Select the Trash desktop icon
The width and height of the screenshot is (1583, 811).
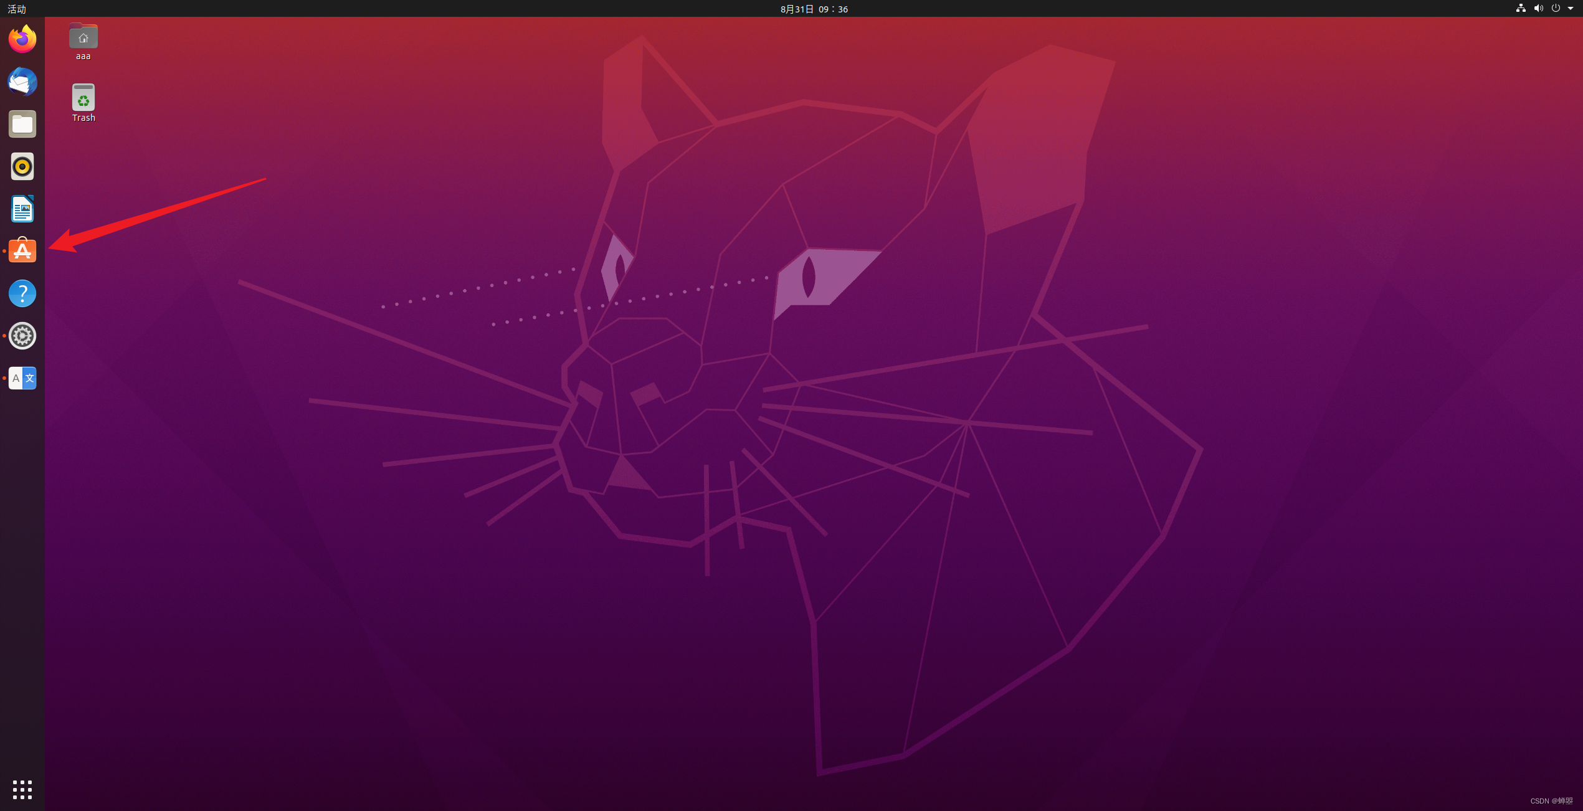tap(83, 97)
